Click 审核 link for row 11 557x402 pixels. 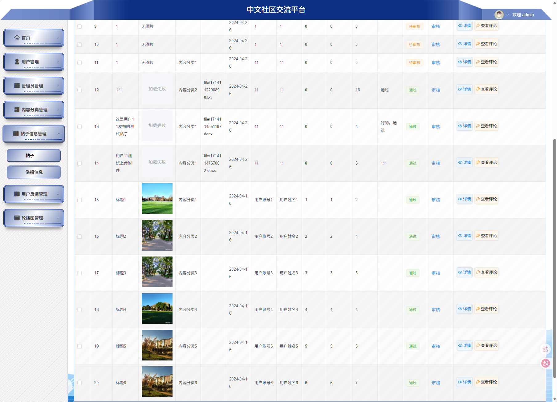[436, 63]
